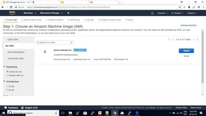This screenshot has height=116, width=206.
Task: Open Edge browser from taskbar
Action: click(x=137, y=113)
